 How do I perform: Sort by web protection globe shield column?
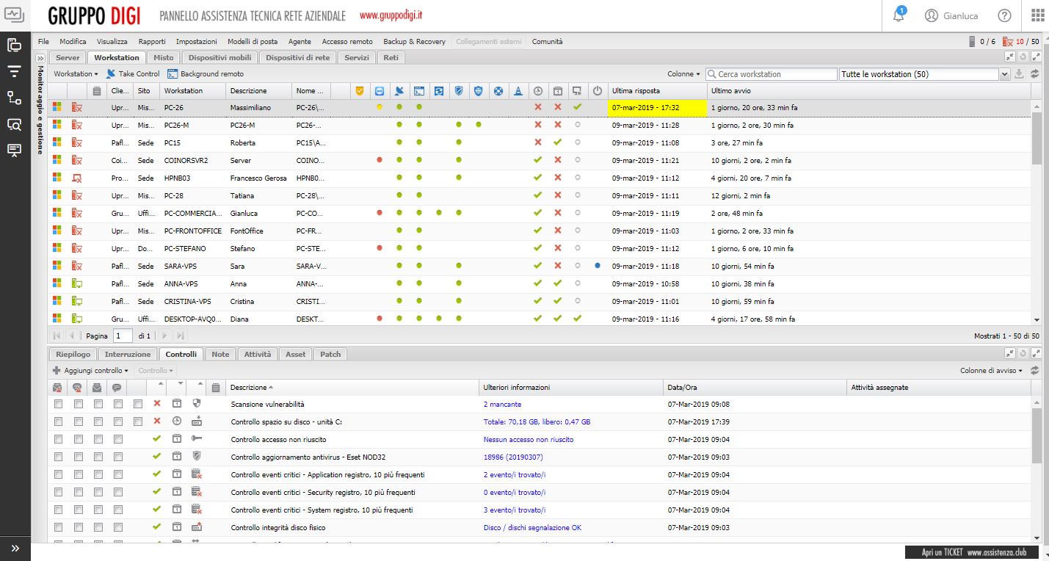point(478,91)
